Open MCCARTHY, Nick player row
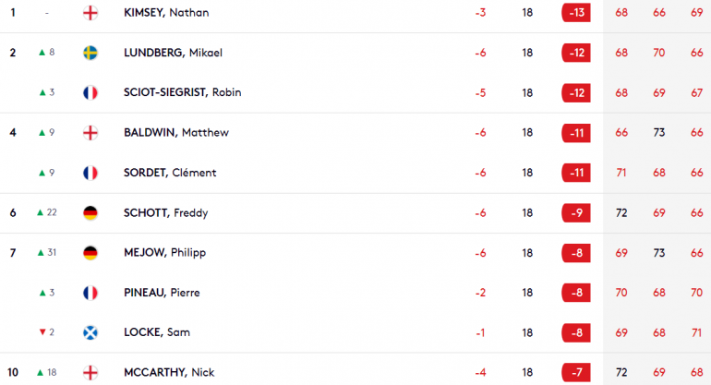711x385 pixels. 355,372
